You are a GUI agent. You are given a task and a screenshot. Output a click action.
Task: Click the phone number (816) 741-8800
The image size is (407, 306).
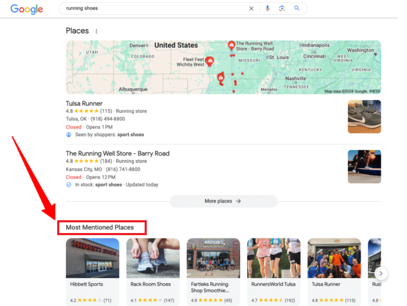point(123,169)
